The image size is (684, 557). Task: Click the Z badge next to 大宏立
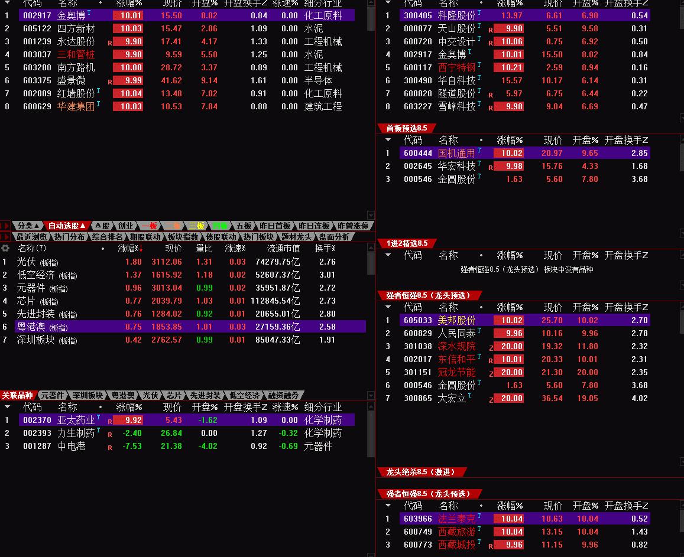click(491, 400)
